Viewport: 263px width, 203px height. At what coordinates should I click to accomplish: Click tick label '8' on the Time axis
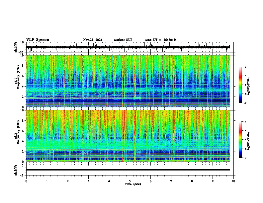[x=192, y=181]
